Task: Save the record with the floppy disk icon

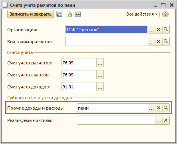Action: click(x=59, y=14)
